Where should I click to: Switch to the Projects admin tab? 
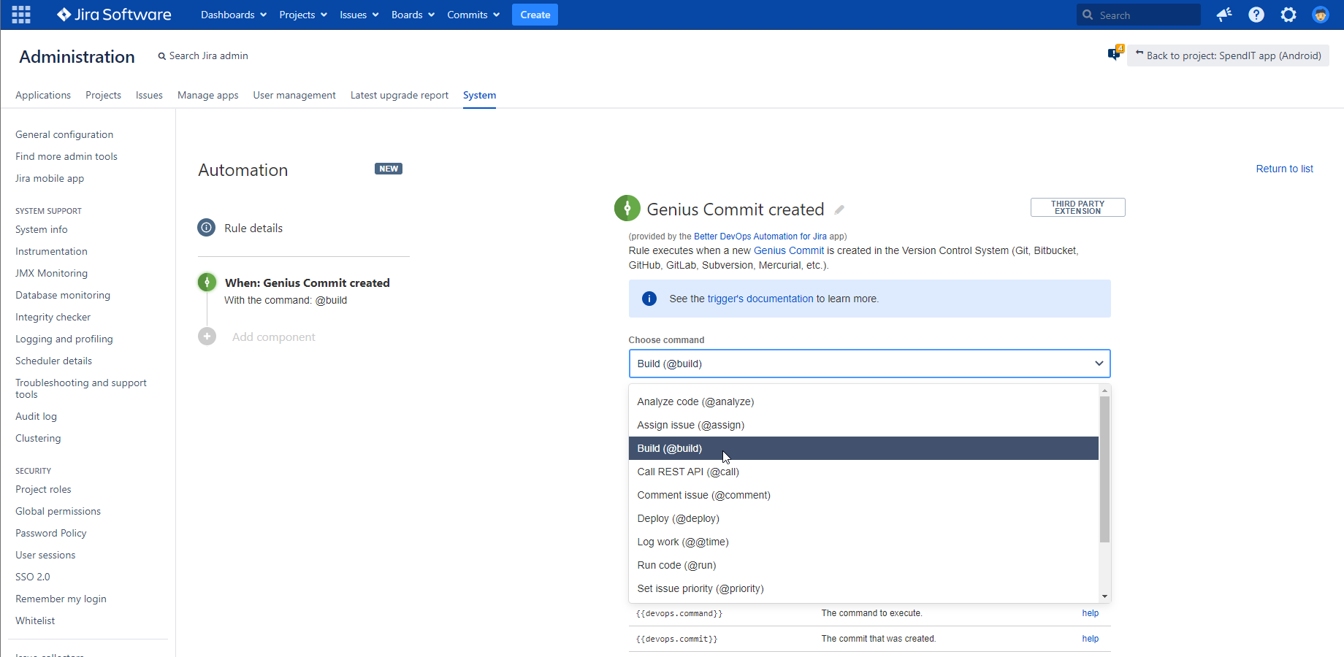point(103,95)
